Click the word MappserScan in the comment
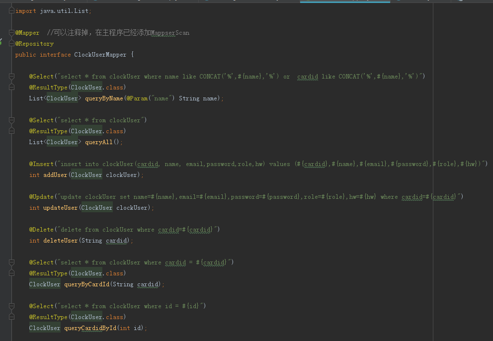The image size is (493, 341). (170, 33)
